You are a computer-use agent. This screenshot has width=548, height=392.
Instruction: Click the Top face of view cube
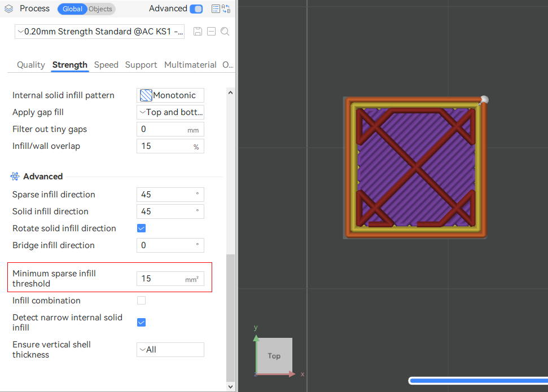click(274, 356)
